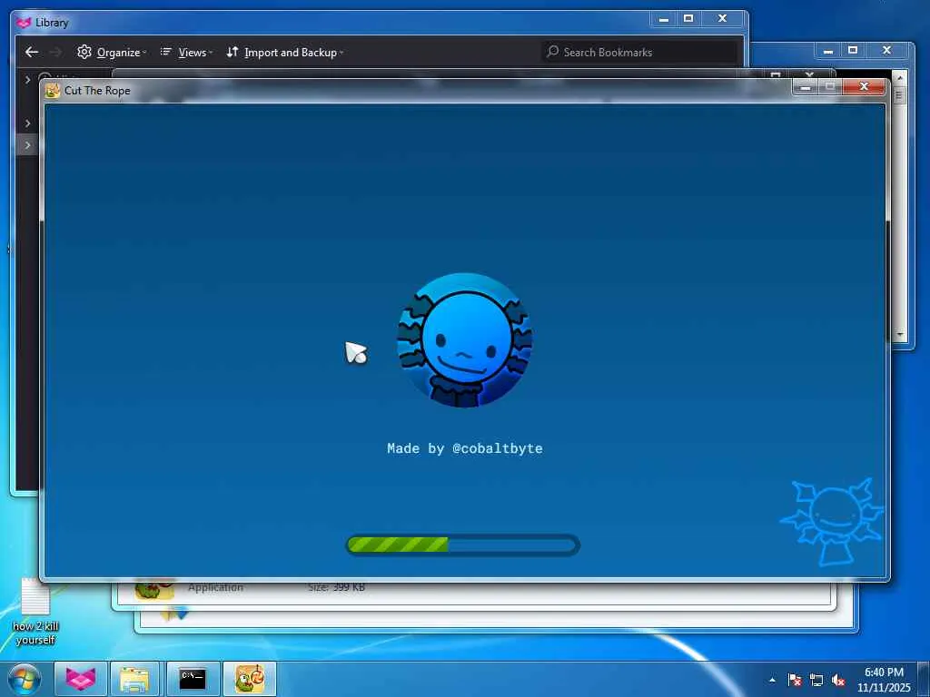Screen dimensions: 930x697
Task: Open the Windows Start menu orb
Action: [23, 679]
